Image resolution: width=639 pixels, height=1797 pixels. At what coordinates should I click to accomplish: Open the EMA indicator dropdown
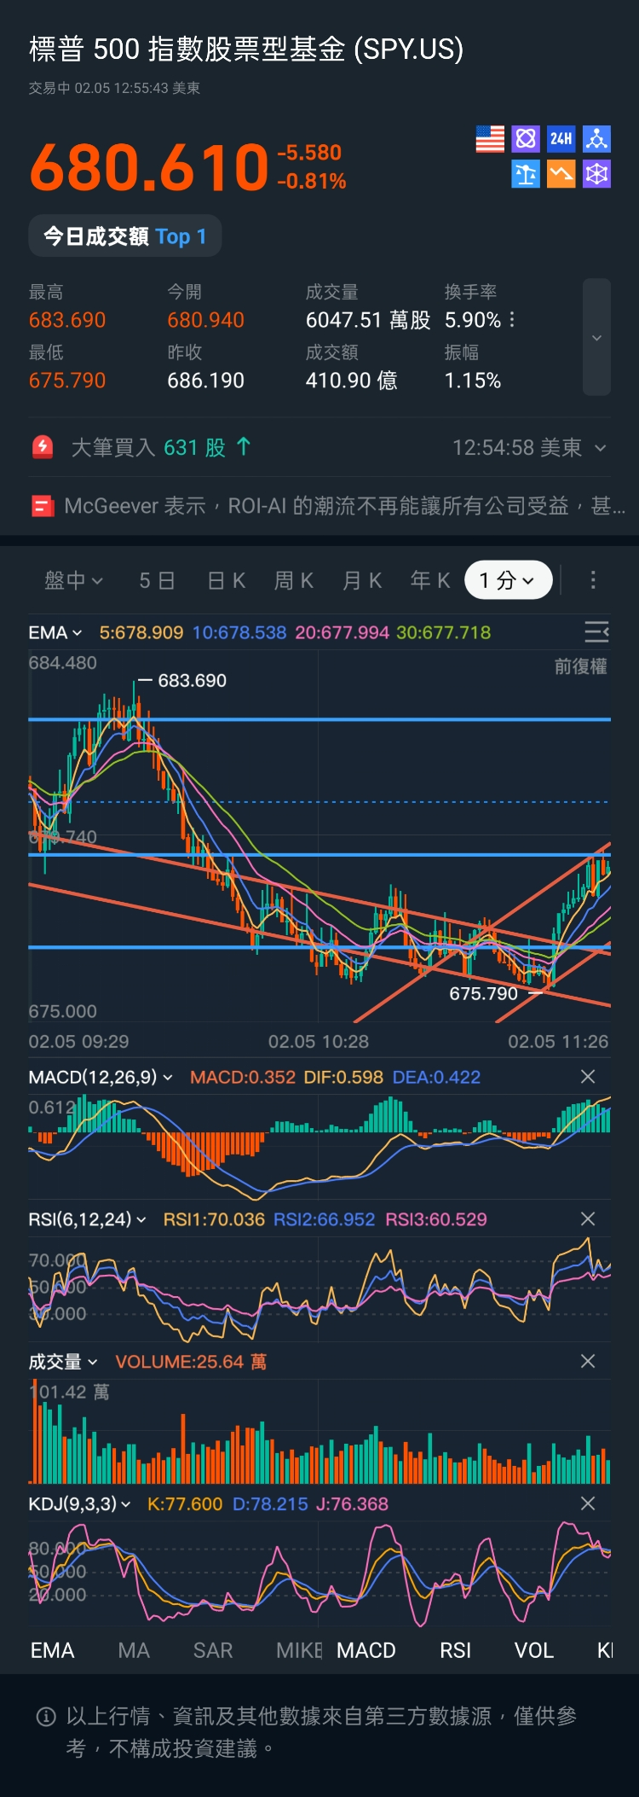[x=55, y=632]
